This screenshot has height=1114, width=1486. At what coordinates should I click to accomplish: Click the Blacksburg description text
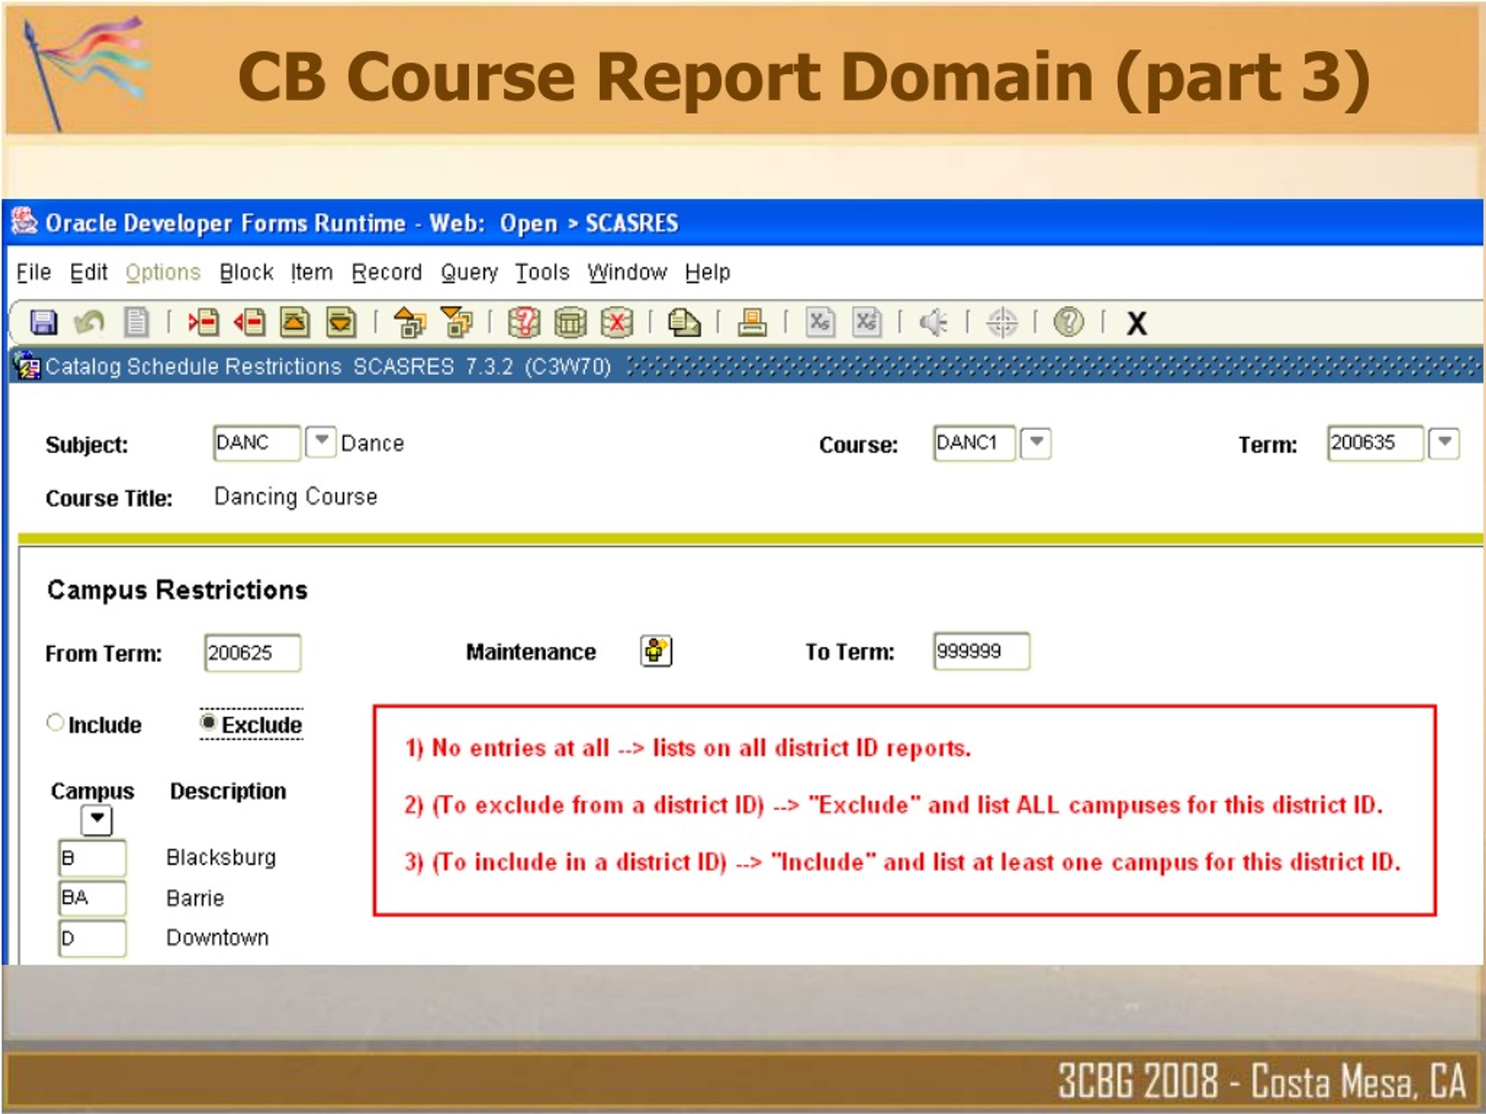coord(221,858)
